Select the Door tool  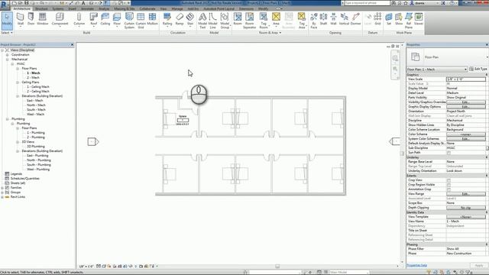[31, 19]
